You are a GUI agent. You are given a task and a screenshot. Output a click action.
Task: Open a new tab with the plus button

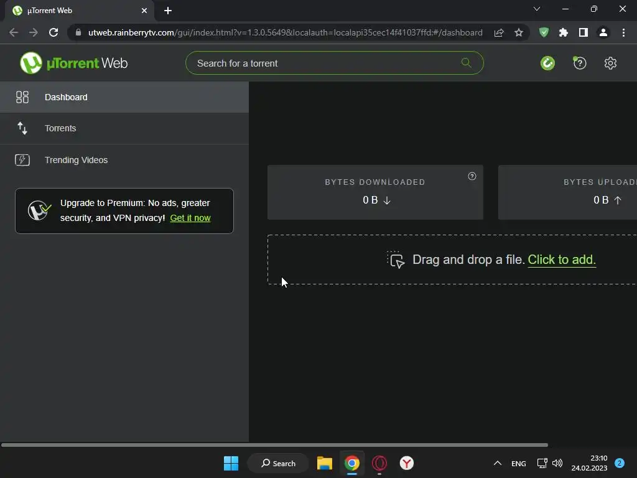(168, 11)
